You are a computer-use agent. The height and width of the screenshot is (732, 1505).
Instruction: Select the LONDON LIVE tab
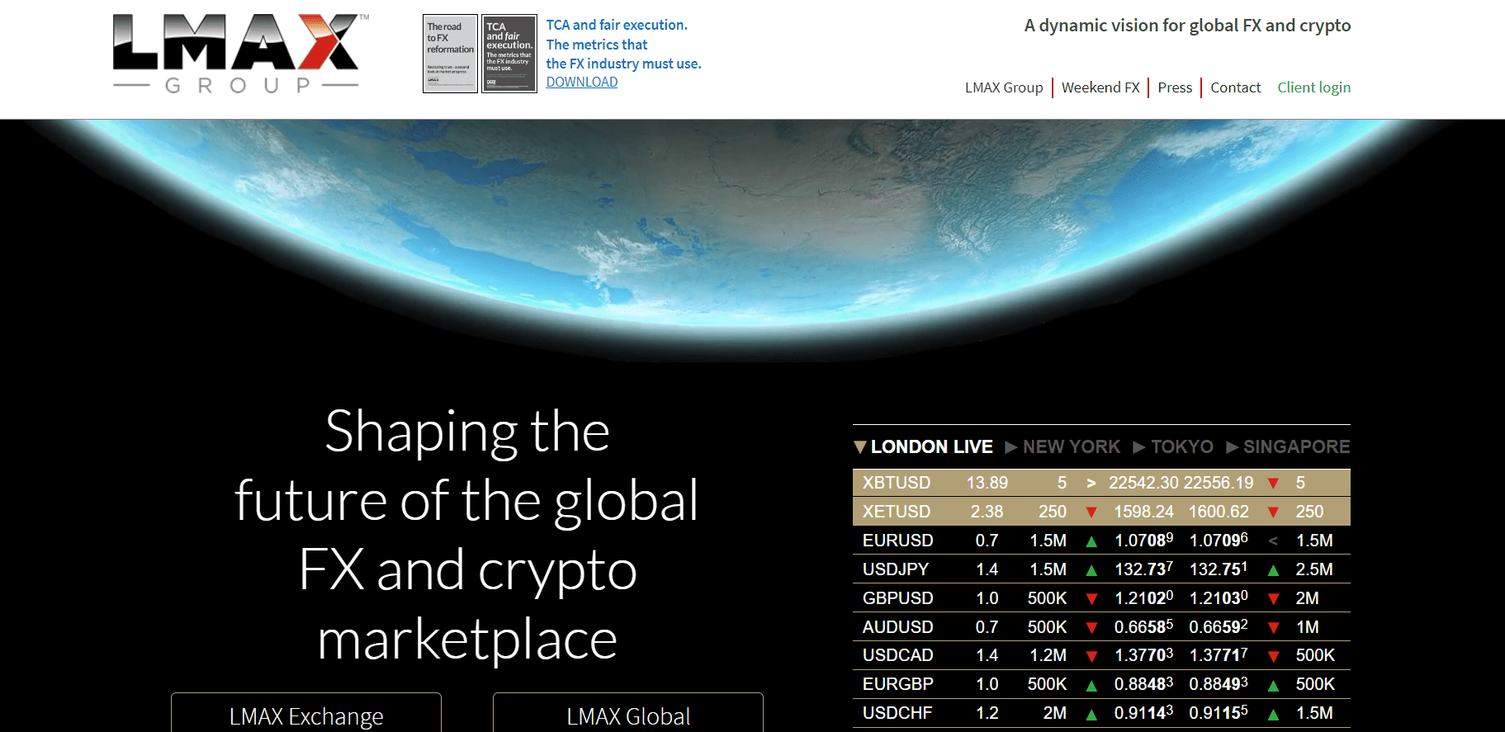tap(931, 446)
